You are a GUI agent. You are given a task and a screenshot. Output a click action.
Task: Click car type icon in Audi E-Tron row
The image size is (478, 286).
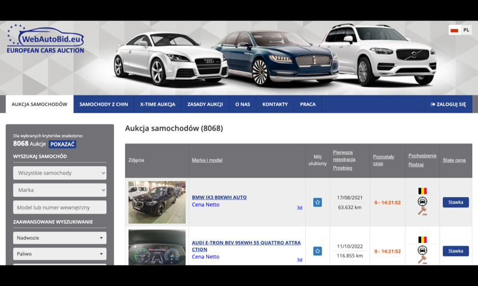[x=422, y=250]
